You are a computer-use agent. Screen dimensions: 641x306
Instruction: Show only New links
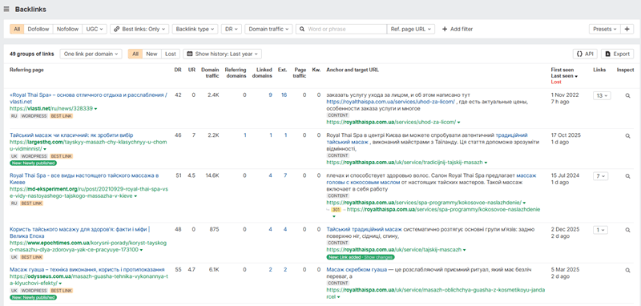tap(151, 54)
